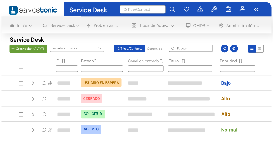Open comments on the CERRADO ticket
The image size is (273, 143).
click(x=44, y=99)
